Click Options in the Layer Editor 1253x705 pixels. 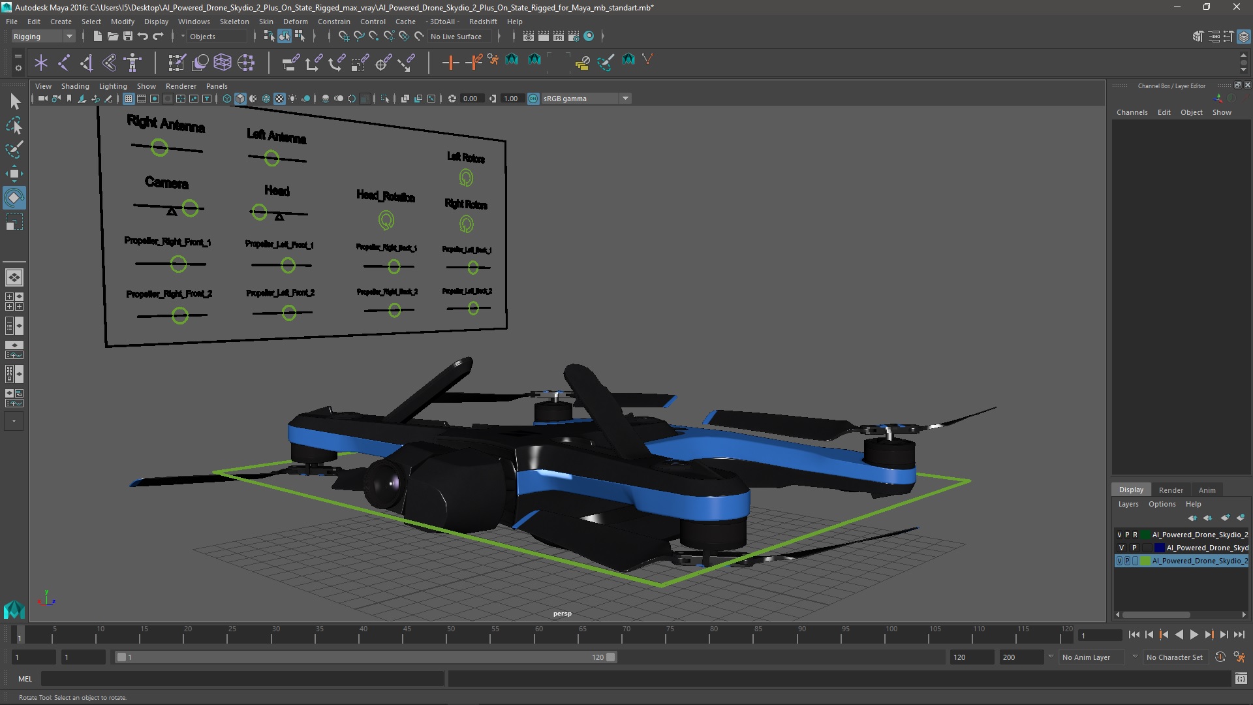1162,504
